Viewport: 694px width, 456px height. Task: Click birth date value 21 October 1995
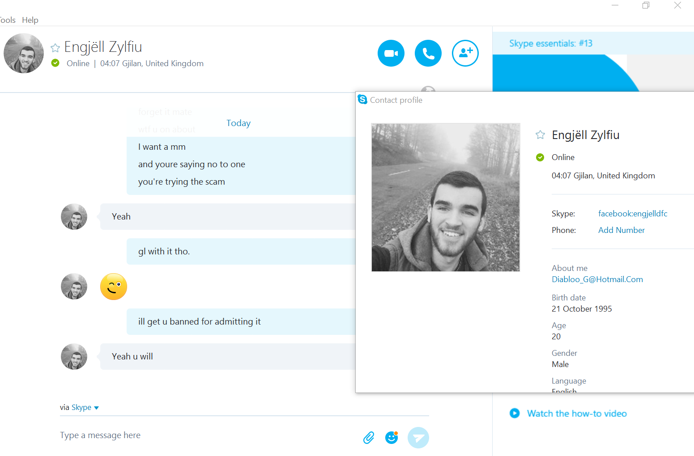click(x=582, y=309)
